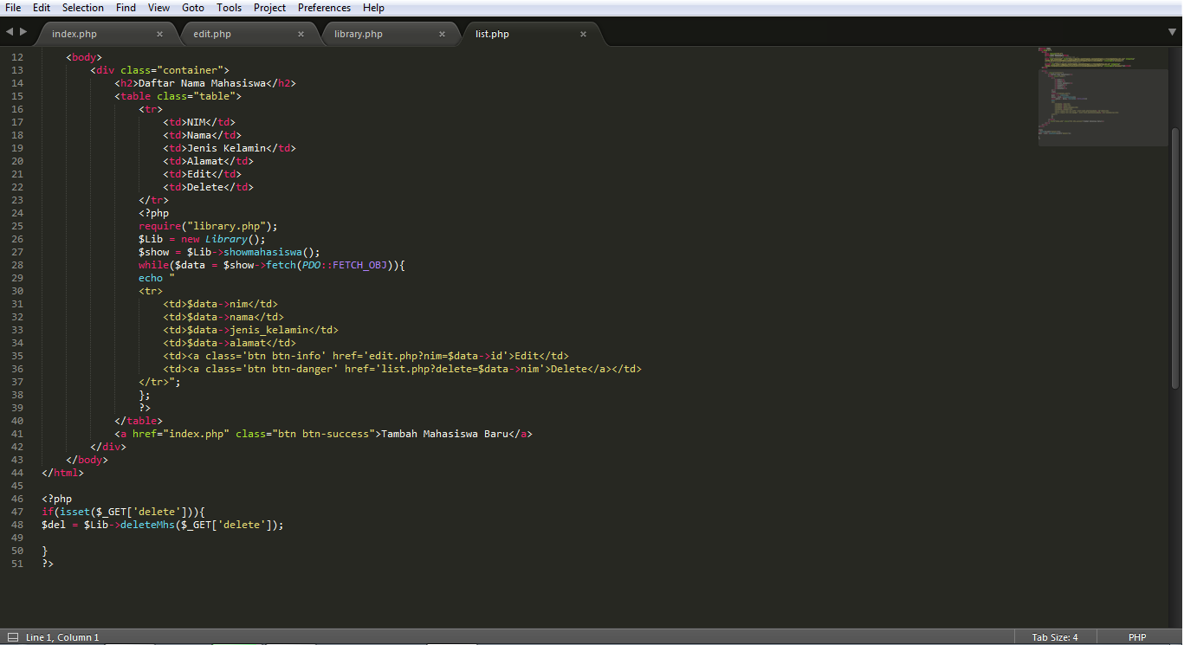Open the Find menu
The image size is (1184, 645).
tap(126, 8)
